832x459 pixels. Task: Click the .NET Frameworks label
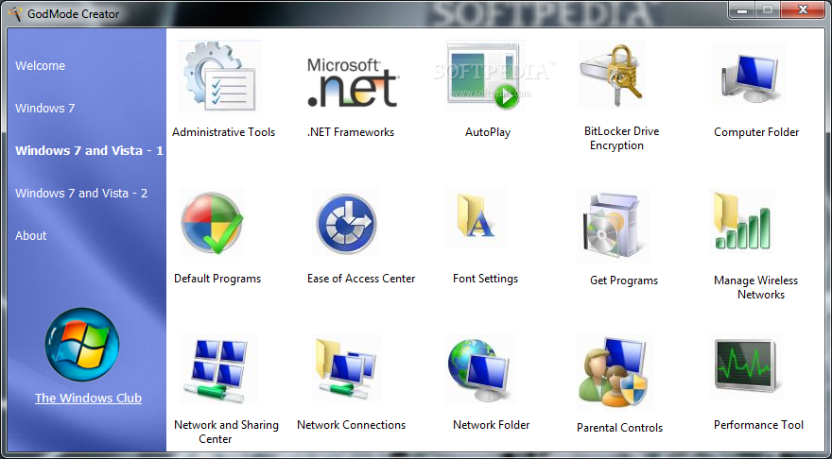pos(351,132)
